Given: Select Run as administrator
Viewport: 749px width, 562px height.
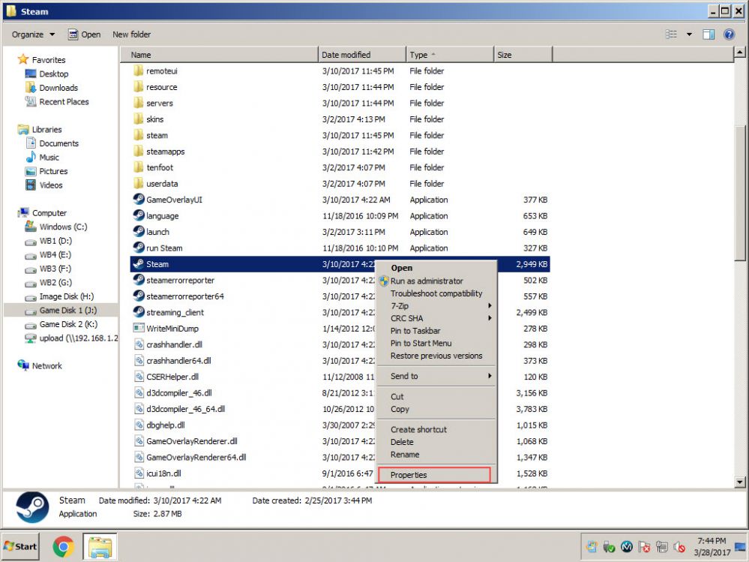Looking at the screenshot, I should pyautogui.click(x=436, y=281).
